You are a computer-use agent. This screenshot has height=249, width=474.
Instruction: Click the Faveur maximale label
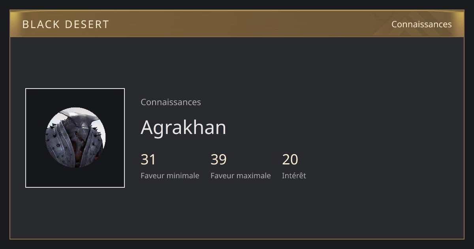pos(241,175)
